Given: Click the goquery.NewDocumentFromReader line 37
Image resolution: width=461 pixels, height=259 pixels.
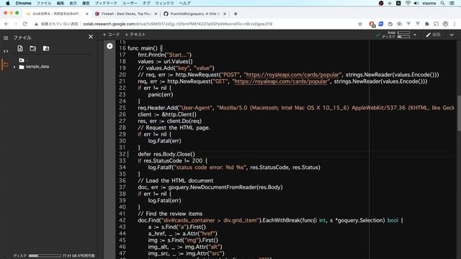Looking at the screenshot, I should [x=210, y=187].
